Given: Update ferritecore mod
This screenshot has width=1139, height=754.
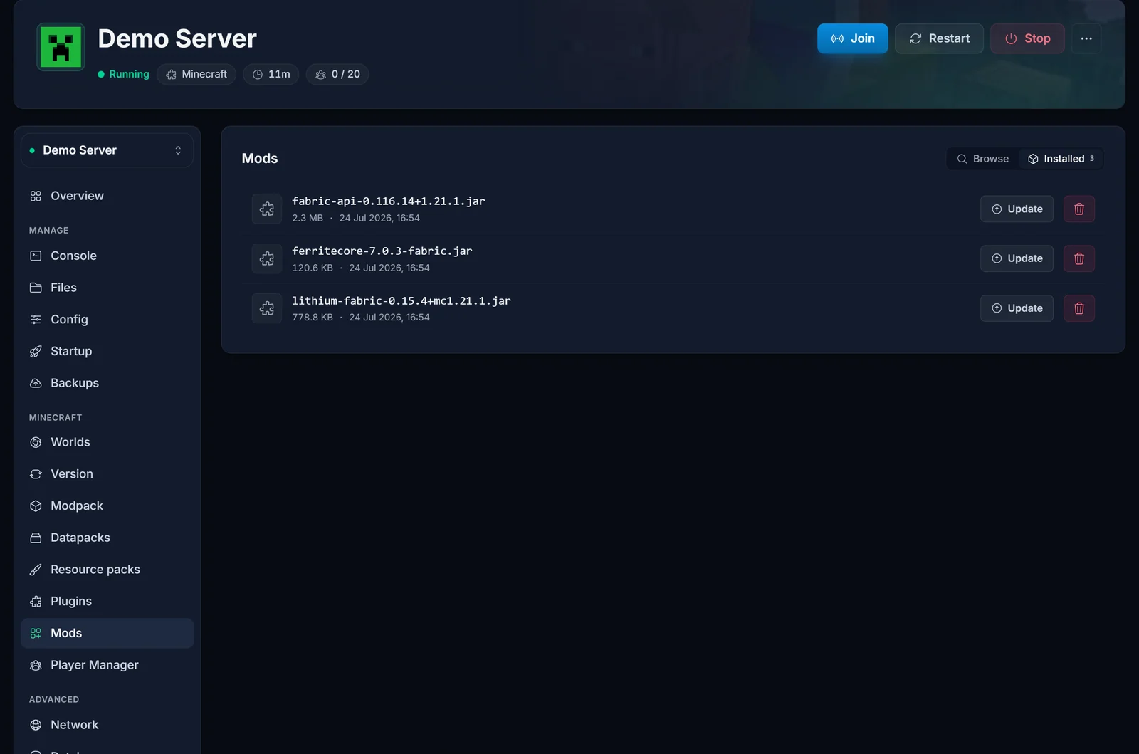Looking at the screenshot, I should 1017,258.
